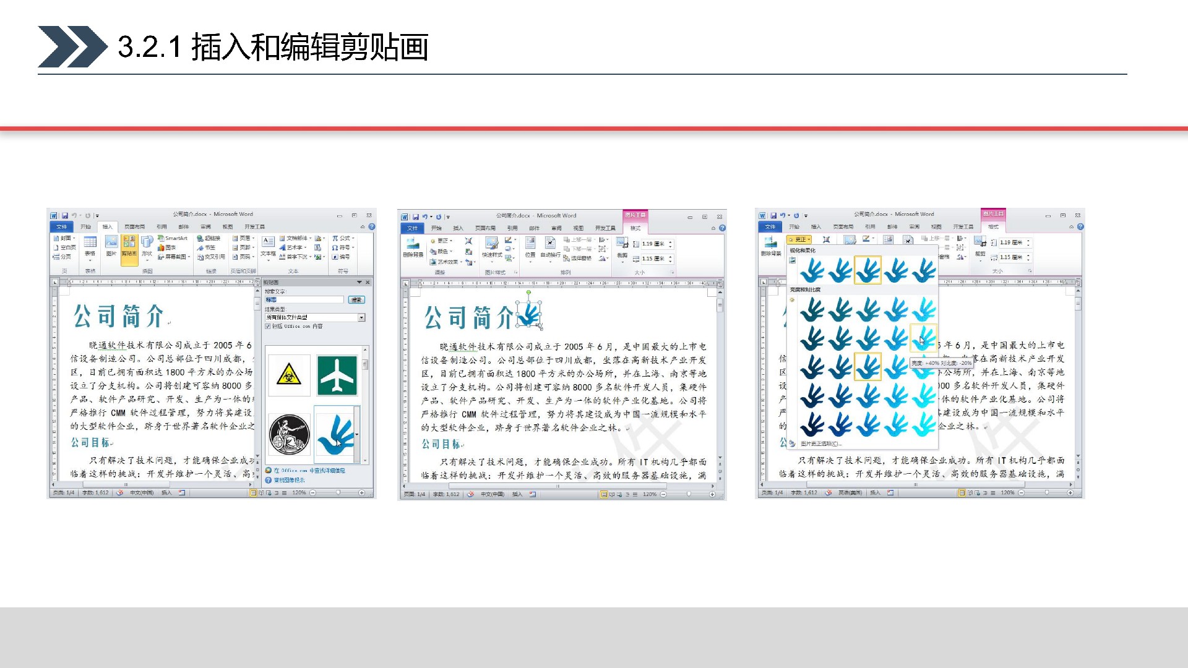Click the clip art search text field
The width and height of the screenshot is (1188, 668).
pyautogui.click(x=304, y=299)
